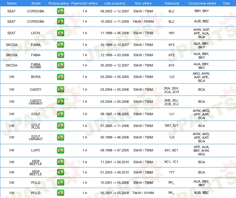Click fuel icon in POLO 74kW row
Viewport: 236px width, 198px height.
pos(60,193)
